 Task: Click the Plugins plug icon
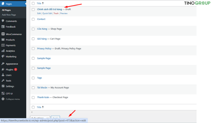tap(3, 69)
